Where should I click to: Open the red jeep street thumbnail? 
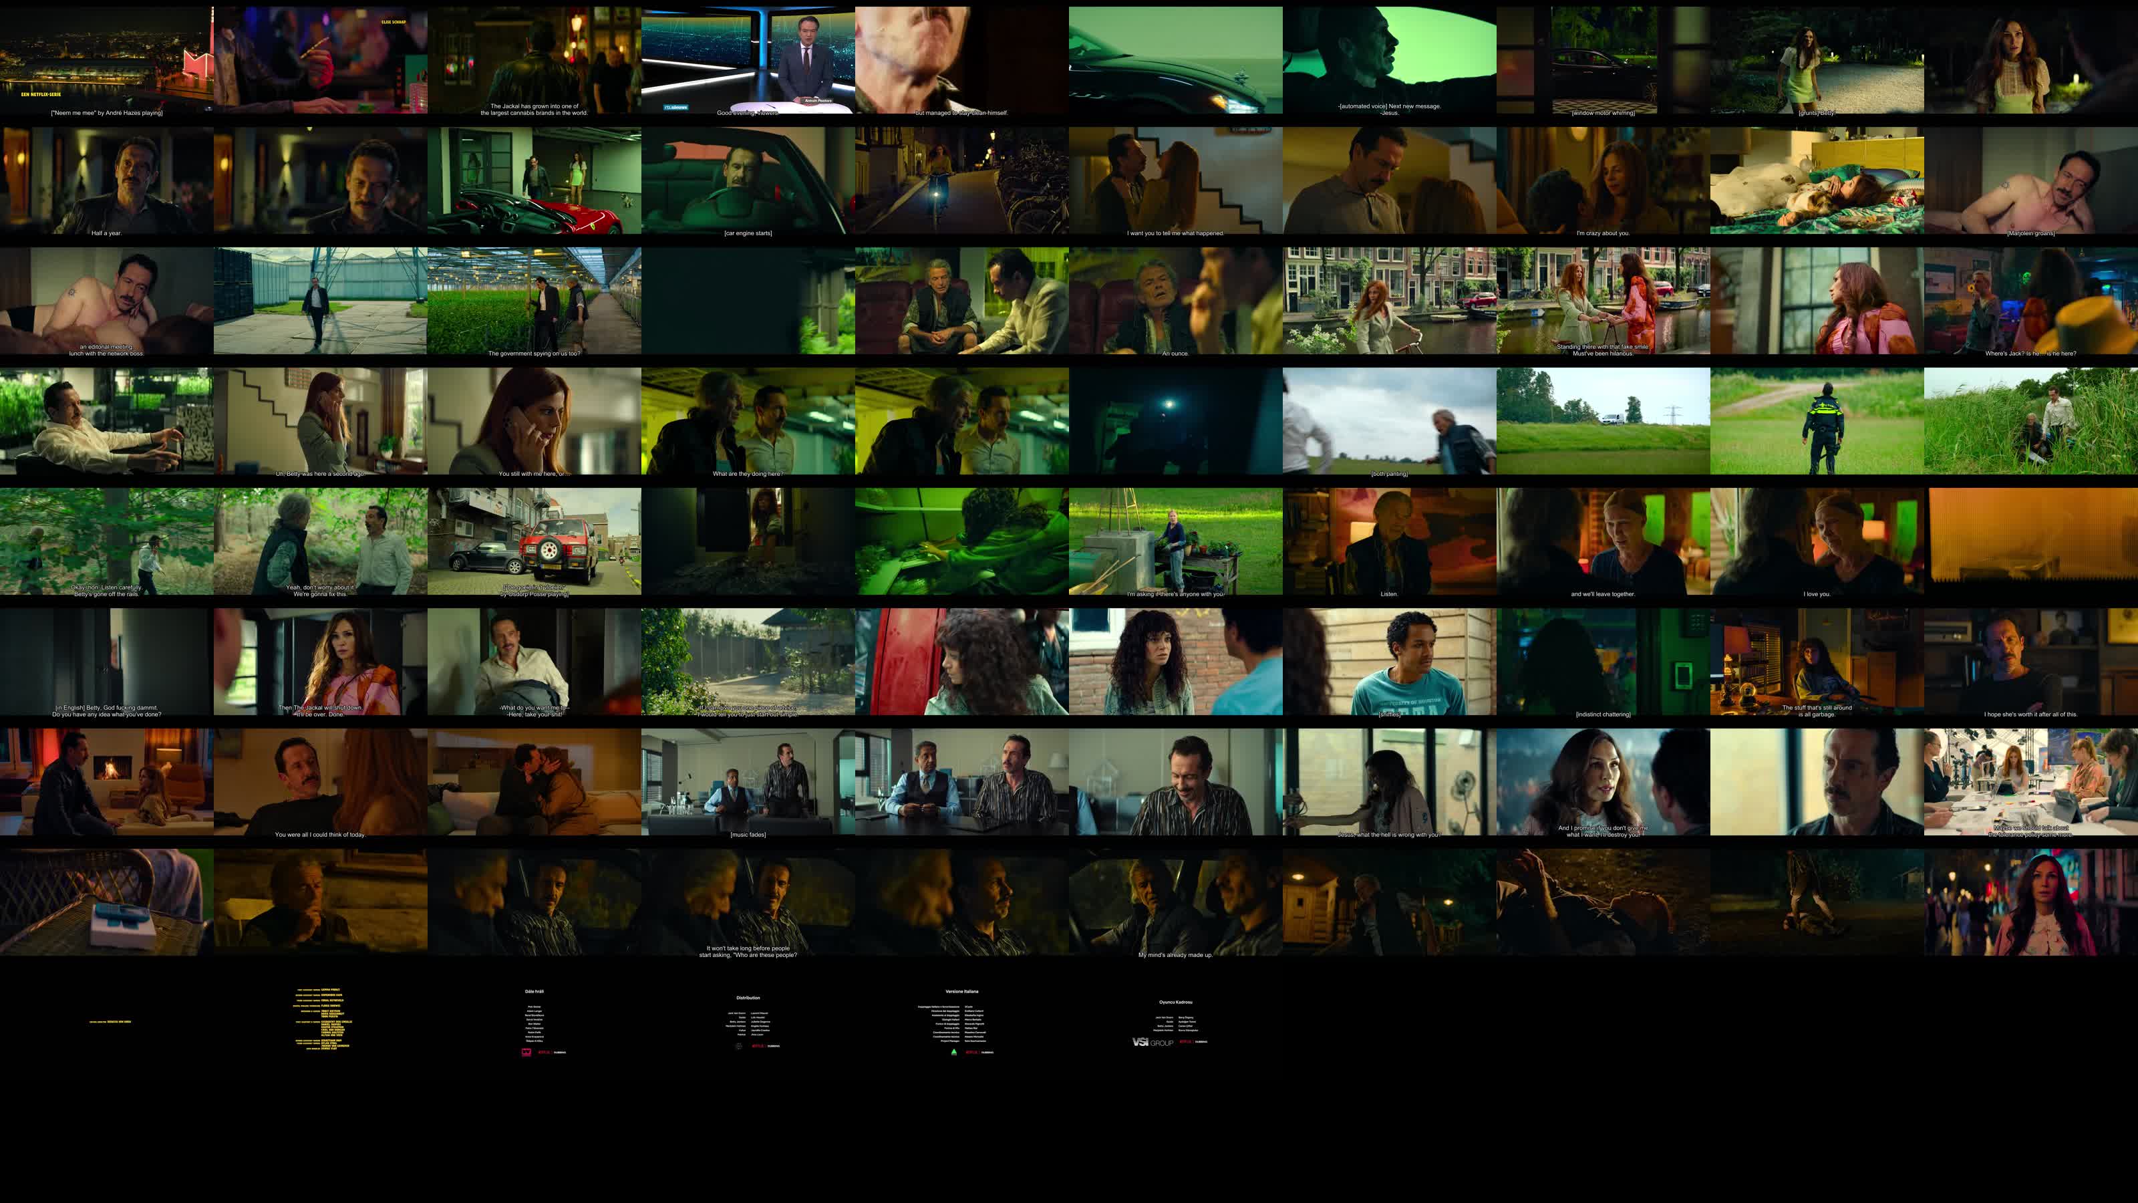click(534, 541)
